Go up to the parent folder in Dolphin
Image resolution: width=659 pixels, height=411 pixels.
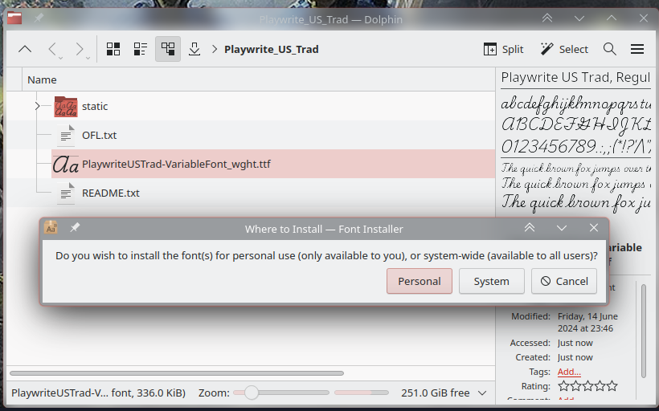(25, 49)
